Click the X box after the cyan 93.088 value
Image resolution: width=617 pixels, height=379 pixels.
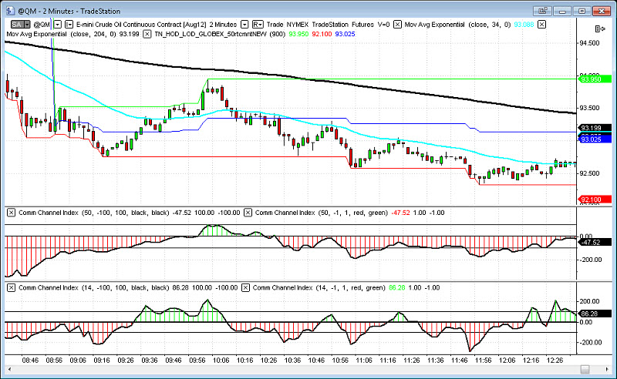[x=542, y=25]
